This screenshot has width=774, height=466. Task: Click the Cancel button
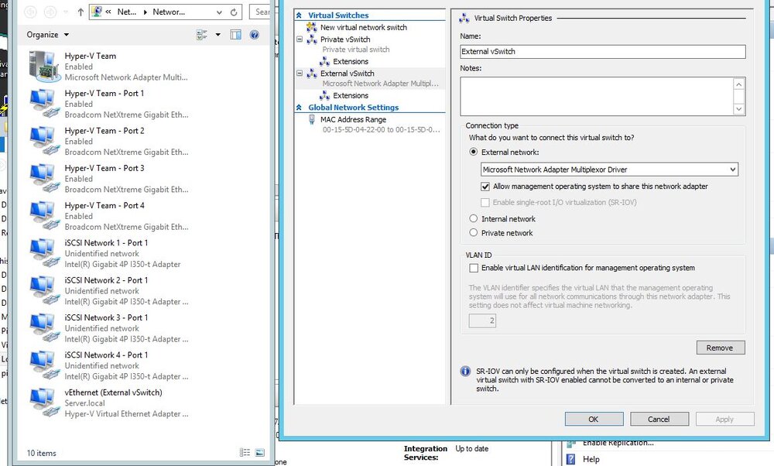(659, 419)
